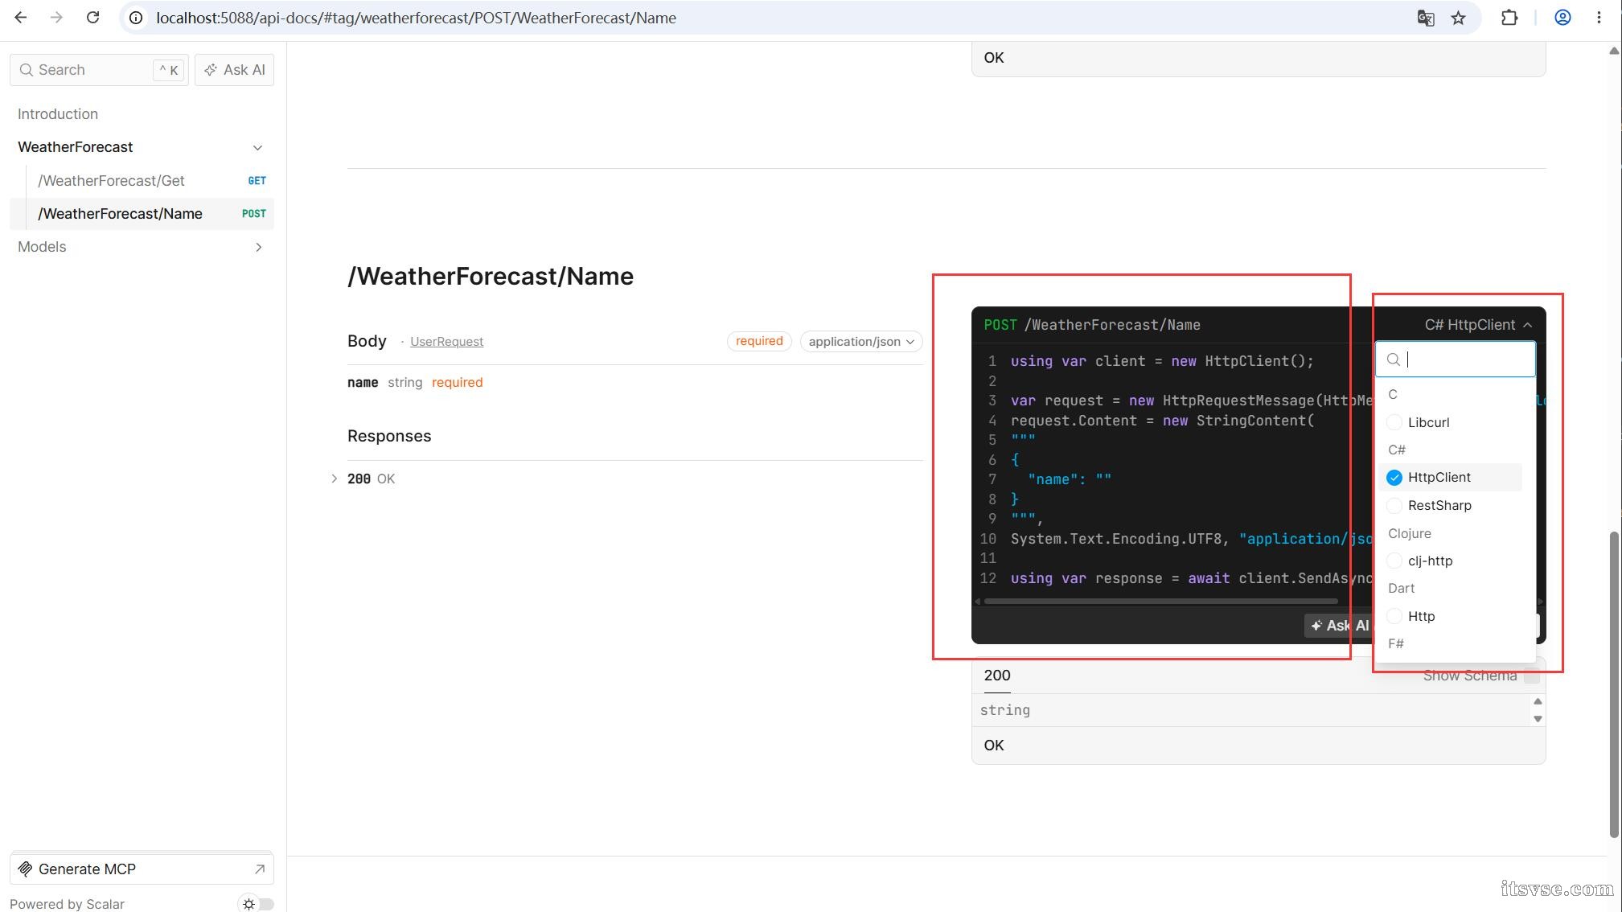This screenshot has height=912, width=1622.
Task: Click the site information icon in address bar
Action: pos(137,18)
